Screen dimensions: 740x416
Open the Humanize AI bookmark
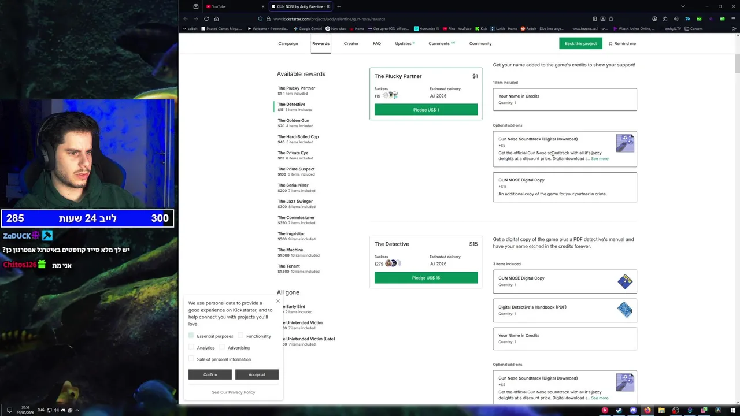425,28
